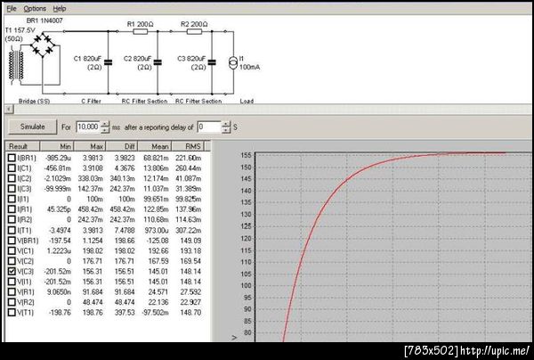The width and height of the screenshot is (534, 360).
Task: Decrease reporting delay with the down stepper arrow
Action: pos(226,130)
